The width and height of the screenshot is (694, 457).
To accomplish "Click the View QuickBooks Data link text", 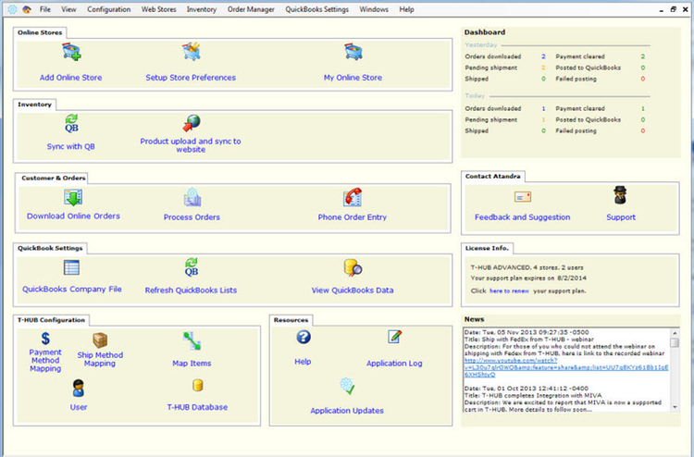I will point(353,290).
